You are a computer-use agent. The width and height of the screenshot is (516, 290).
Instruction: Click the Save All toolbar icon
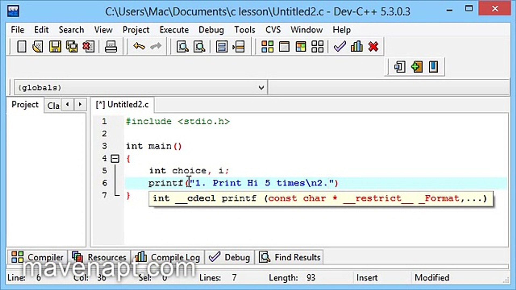tap(72, 47)
